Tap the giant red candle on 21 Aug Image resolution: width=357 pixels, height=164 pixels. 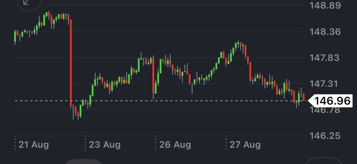[x=71, y=63]
